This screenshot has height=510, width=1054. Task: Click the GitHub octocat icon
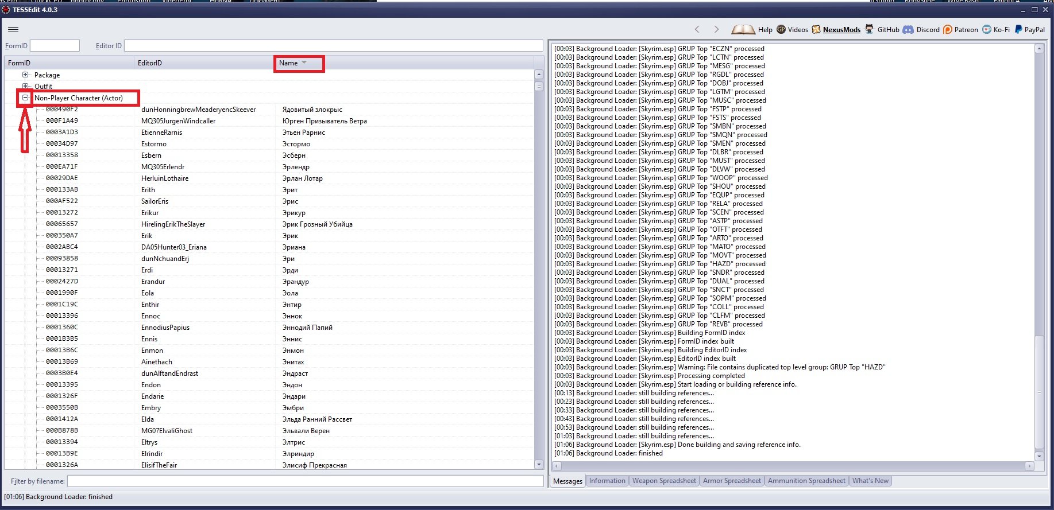click(x=869, y=29)
